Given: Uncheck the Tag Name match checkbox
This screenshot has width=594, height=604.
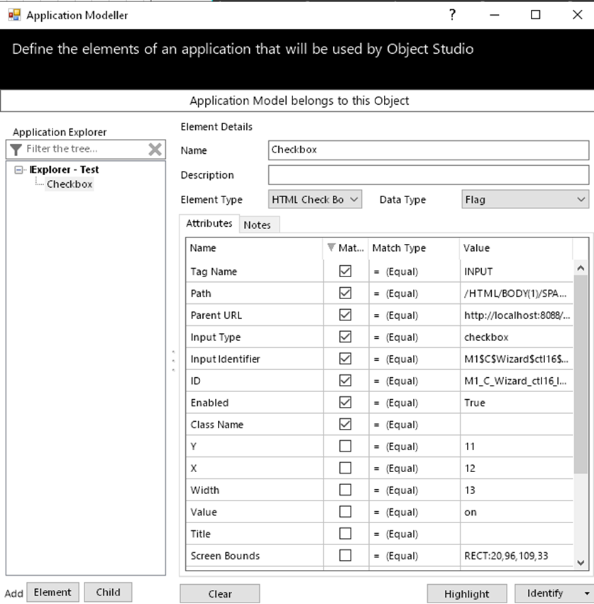Looking at the screenshot, I should coord(345,272).
